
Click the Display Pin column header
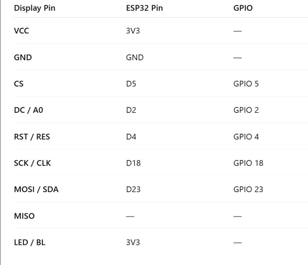click(34, 8)
